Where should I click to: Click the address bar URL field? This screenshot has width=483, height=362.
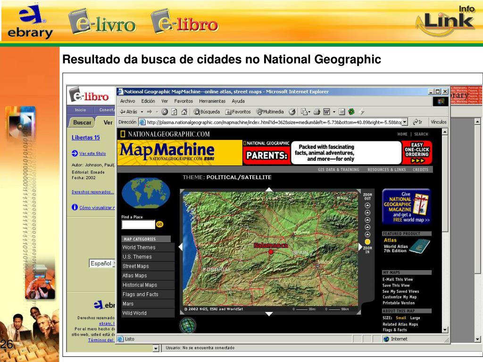[x=274, y=122]
